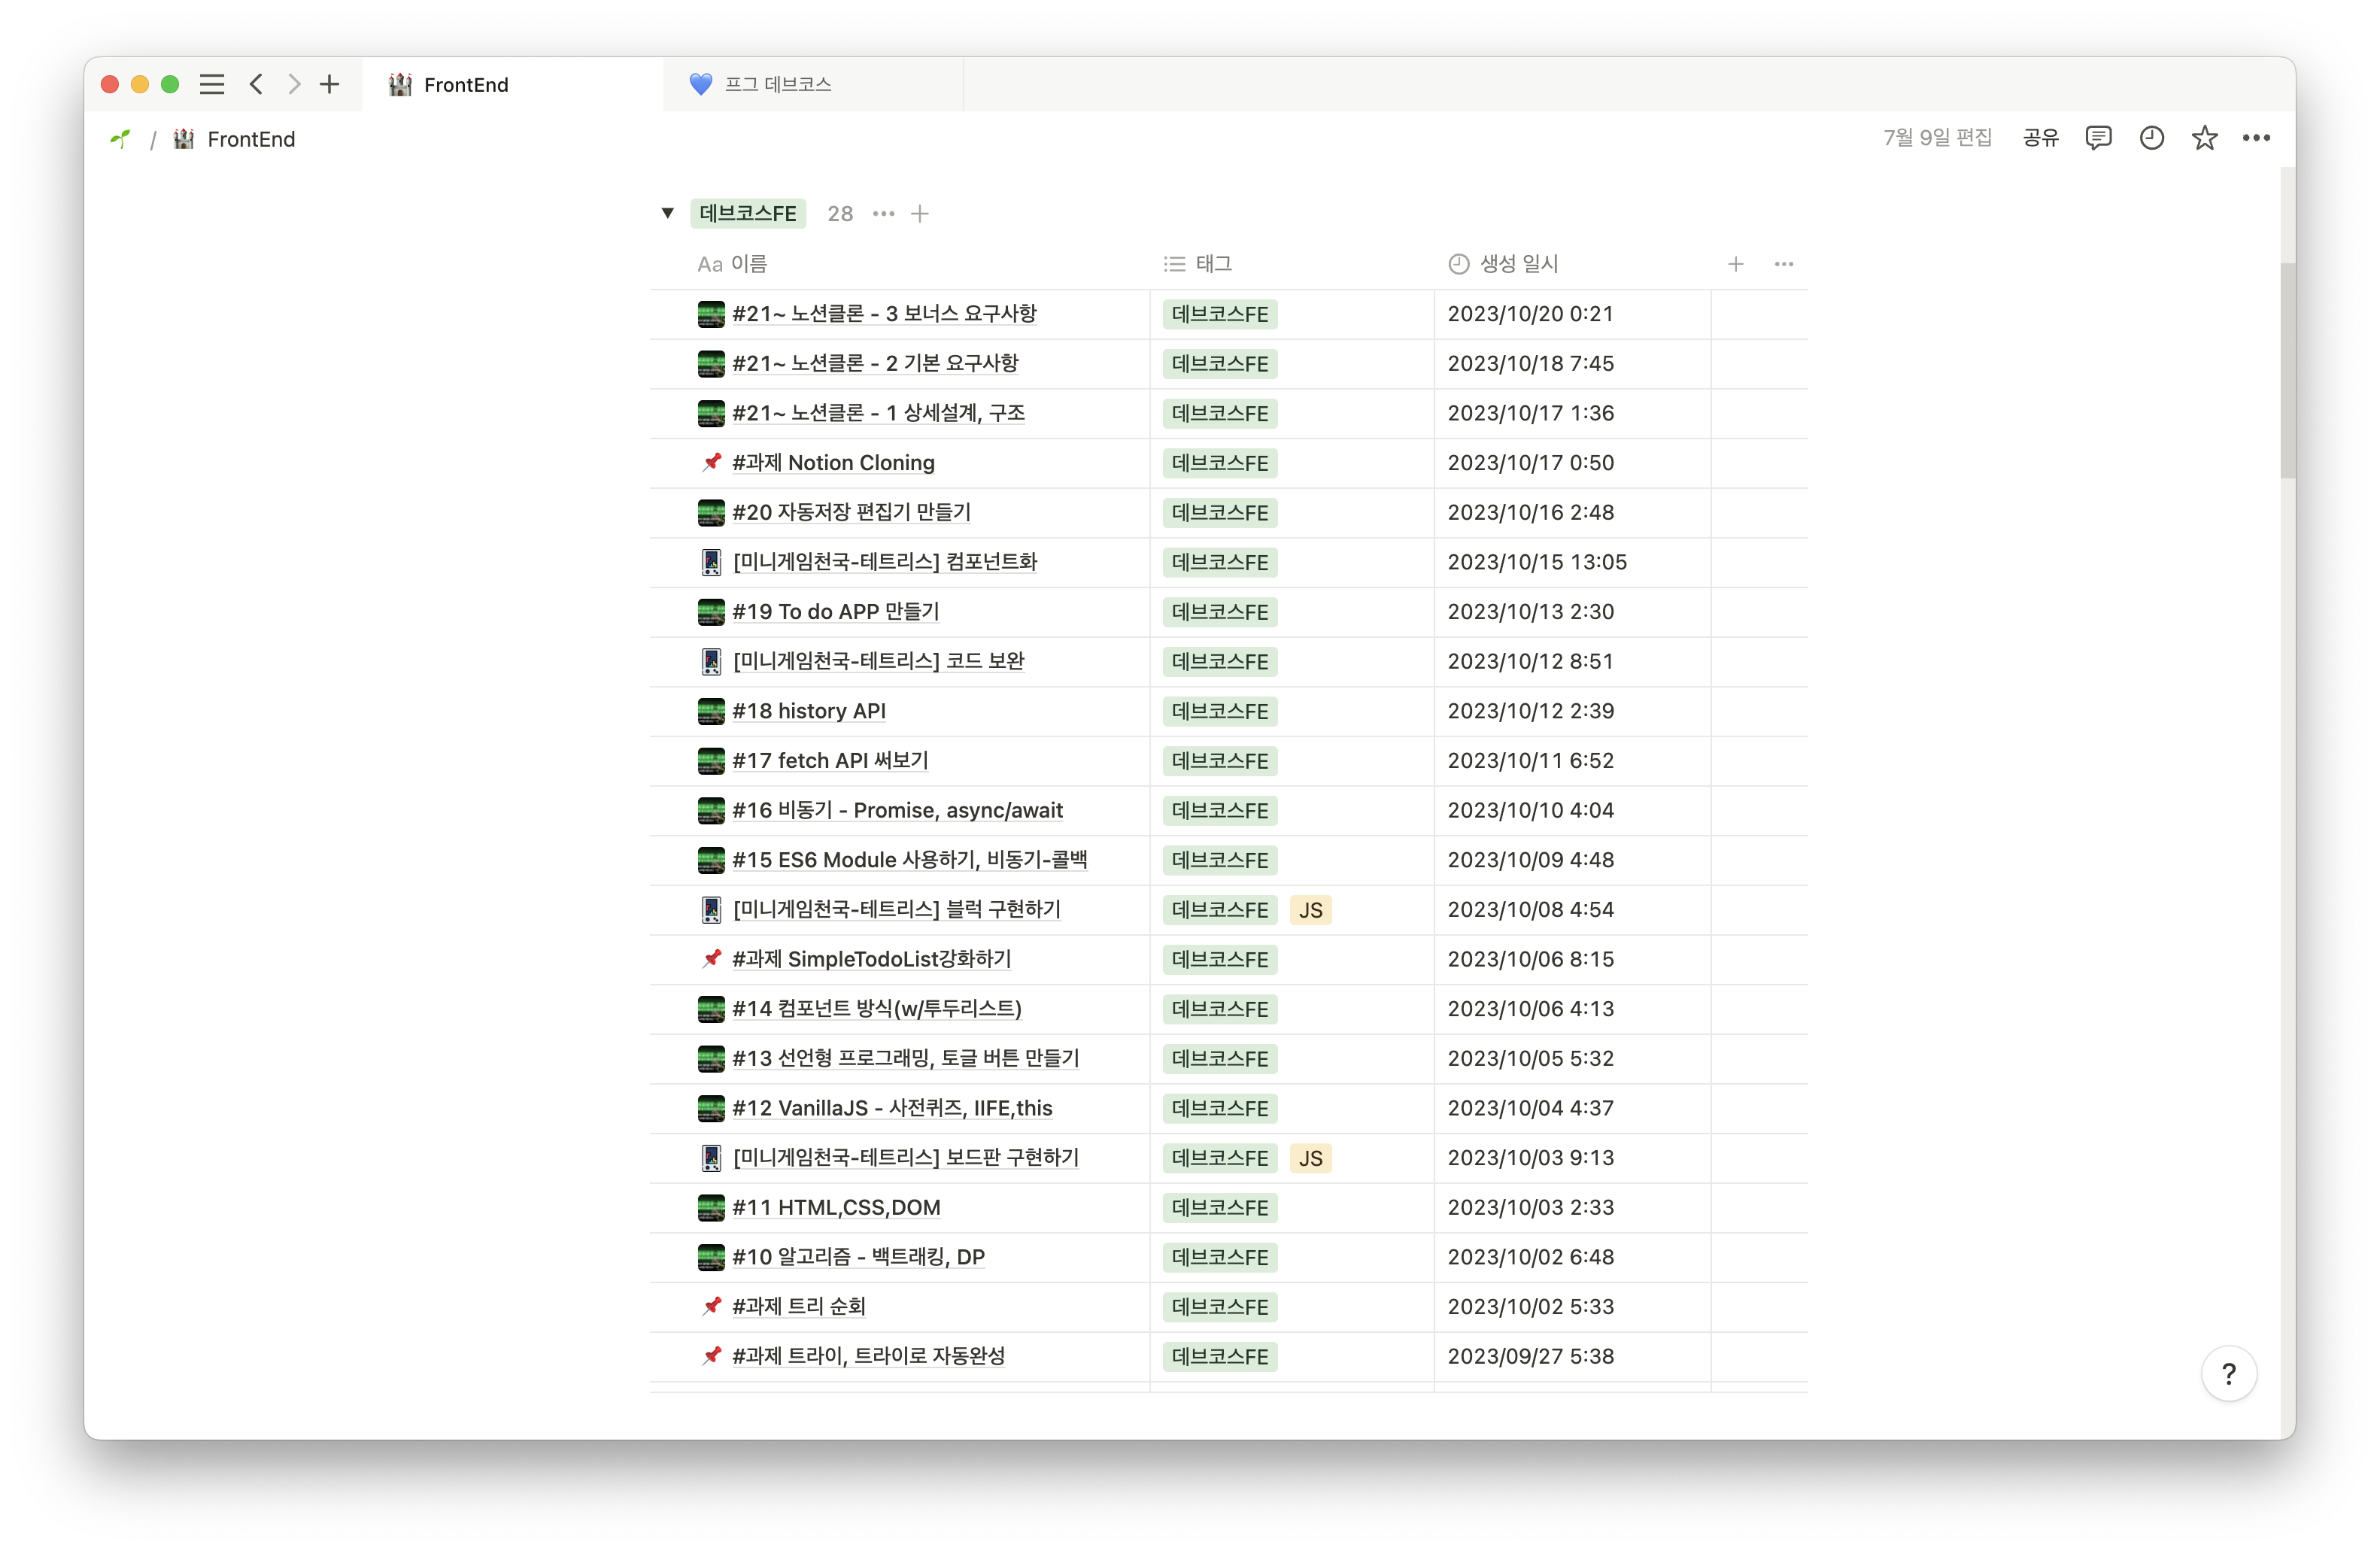Click the 이름 column header
This screenshot has height=1551, width=2380.
coord(732,264)
